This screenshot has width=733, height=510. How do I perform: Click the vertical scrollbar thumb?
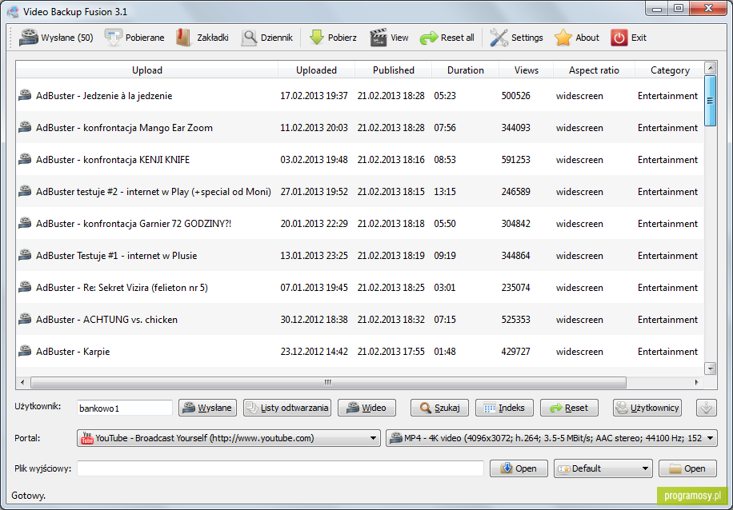coord(710,101)
